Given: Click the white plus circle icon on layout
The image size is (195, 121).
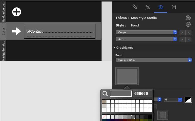Looking at the screenshot, I should click(17, 12).
